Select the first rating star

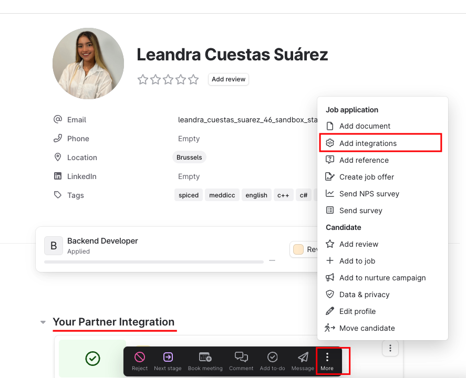pos(143,79)
